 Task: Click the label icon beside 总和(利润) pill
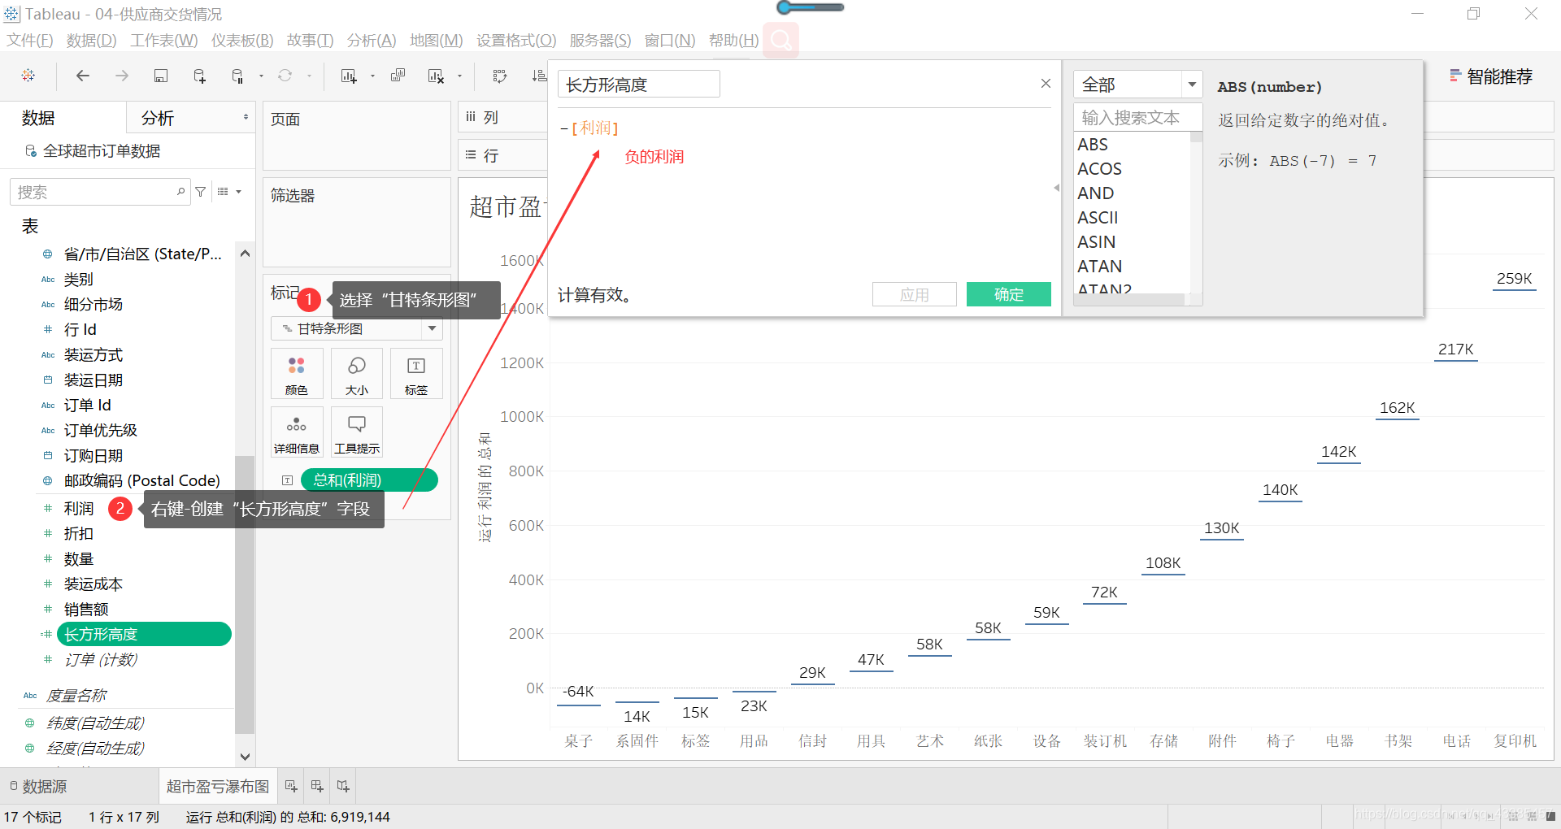[x=287, y=480]
